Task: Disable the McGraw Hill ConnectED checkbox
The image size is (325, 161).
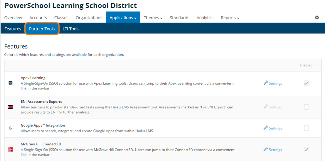Action: coord(306,150)
